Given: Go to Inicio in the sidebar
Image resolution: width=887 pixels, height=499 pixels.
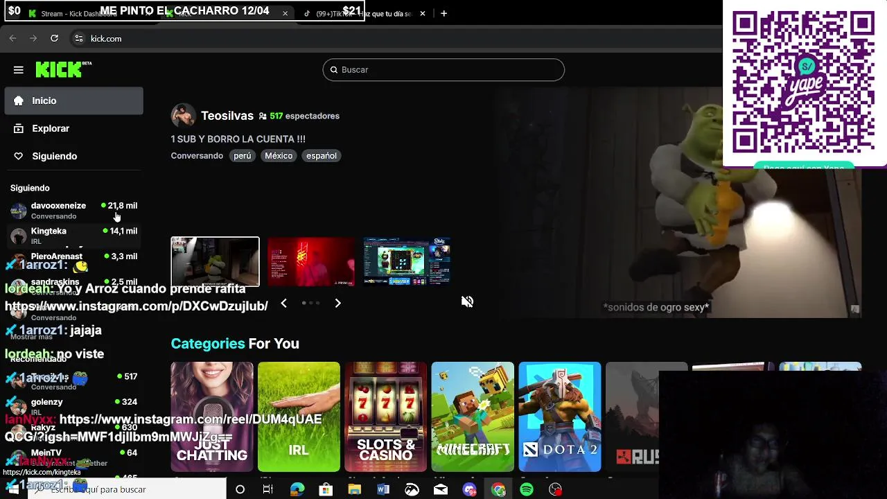Looking at the screenshot, I should (x=73, y=100).
